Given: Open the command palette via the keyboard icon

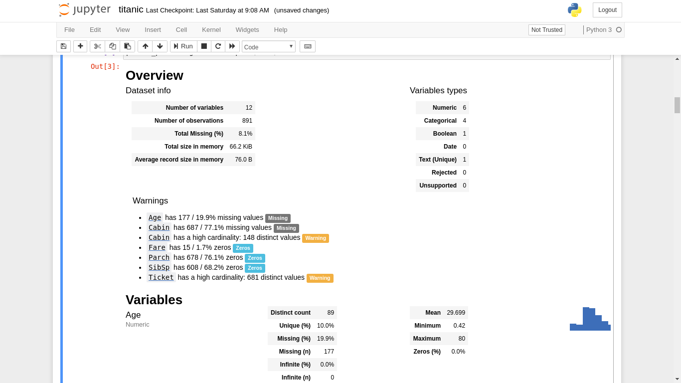Looking at the screenshot, I should pyautogui.click(x=307, y=46).
